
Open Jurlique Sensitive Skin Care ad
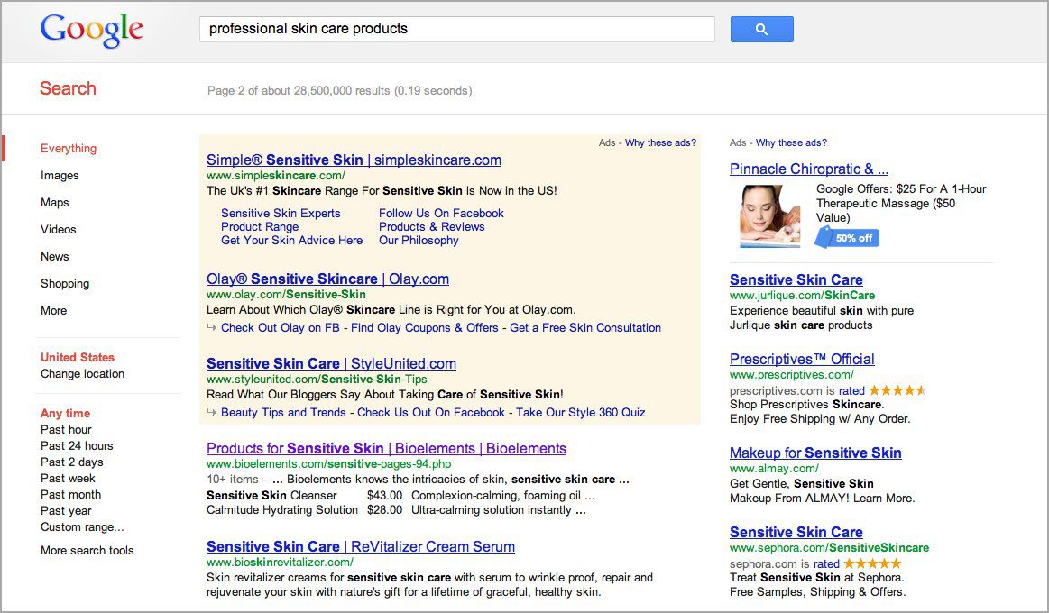pos(796,280)
